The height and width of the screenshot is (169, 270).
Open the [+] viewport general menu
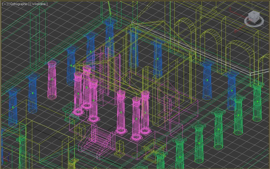point(5,4)
